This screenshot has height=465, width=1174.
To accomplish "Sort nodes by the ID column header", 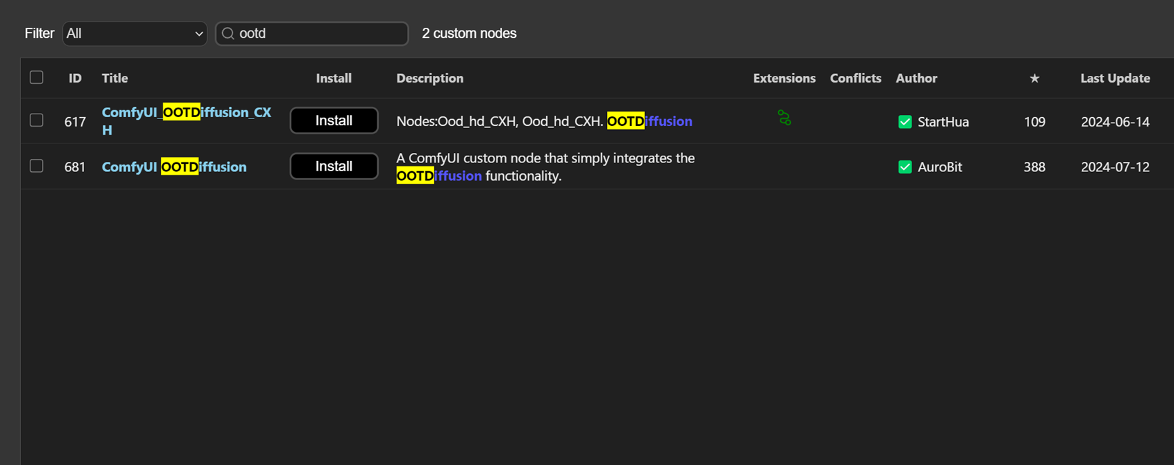I will [75, 78].
